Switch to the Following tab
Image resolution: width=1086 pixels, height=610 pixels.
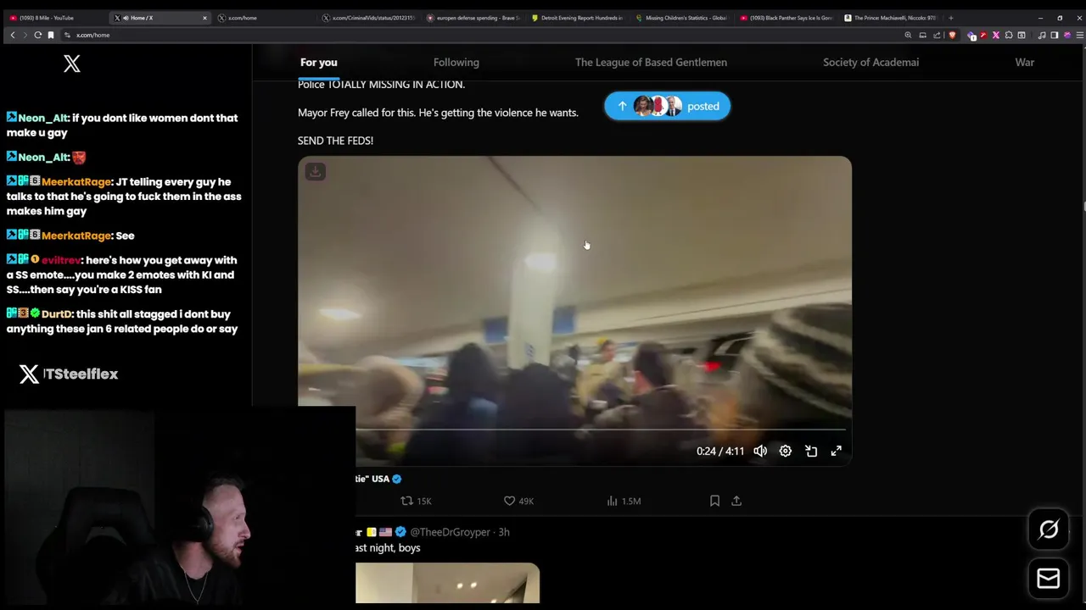point(456,62)
